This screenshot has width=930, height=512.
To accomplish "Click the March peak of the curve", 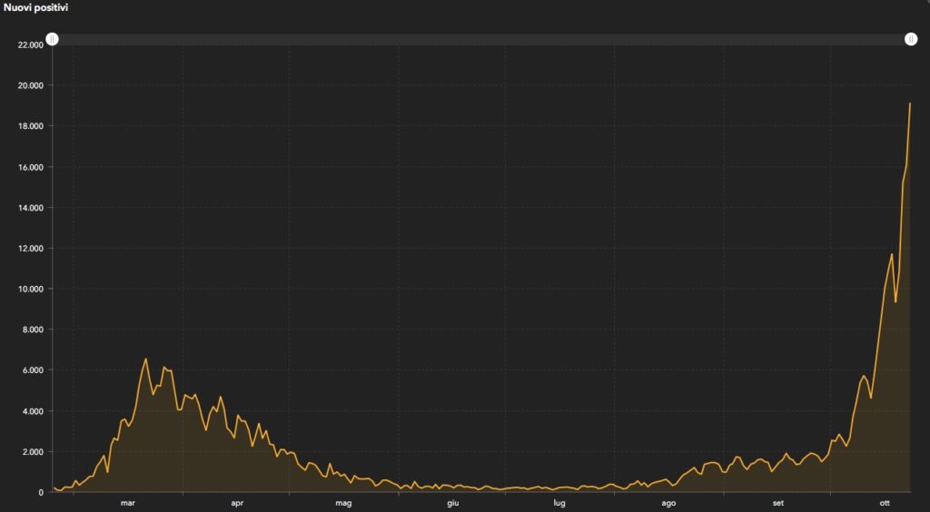I will (145, 359).
